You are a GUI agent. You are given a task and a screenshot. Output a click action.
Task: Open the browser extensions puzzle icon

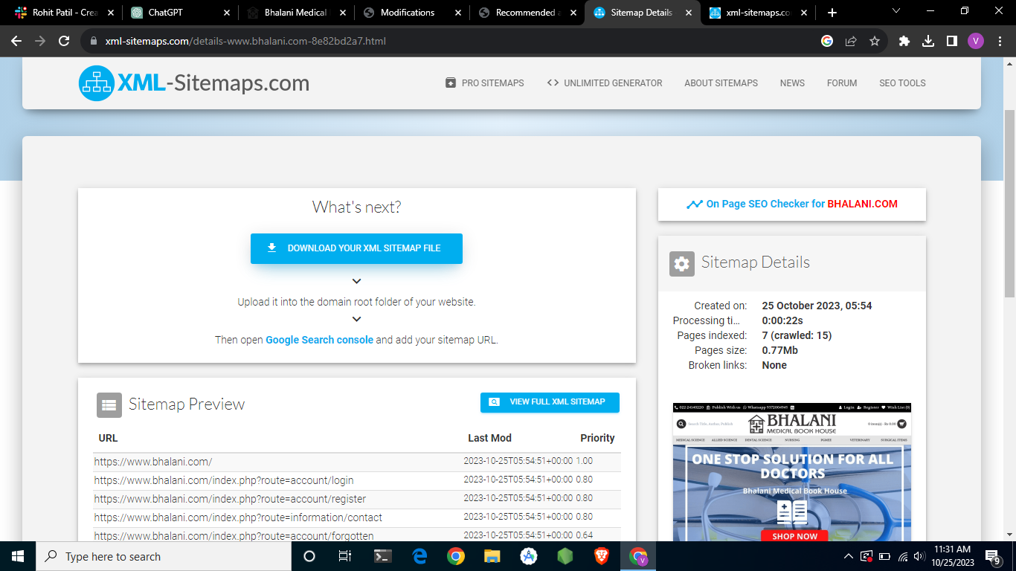[x=904, y=41]
